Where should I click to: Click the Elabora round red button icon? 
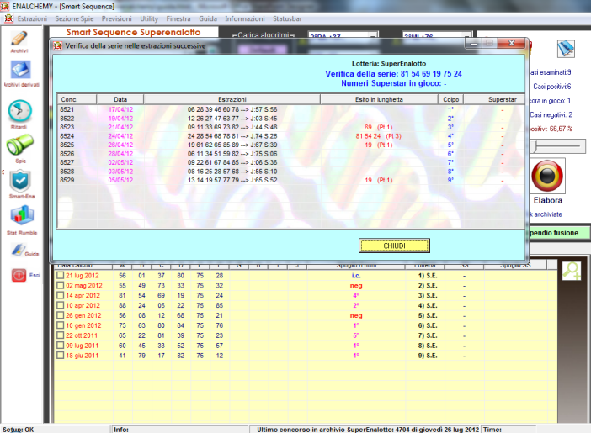tap(547, 177)
